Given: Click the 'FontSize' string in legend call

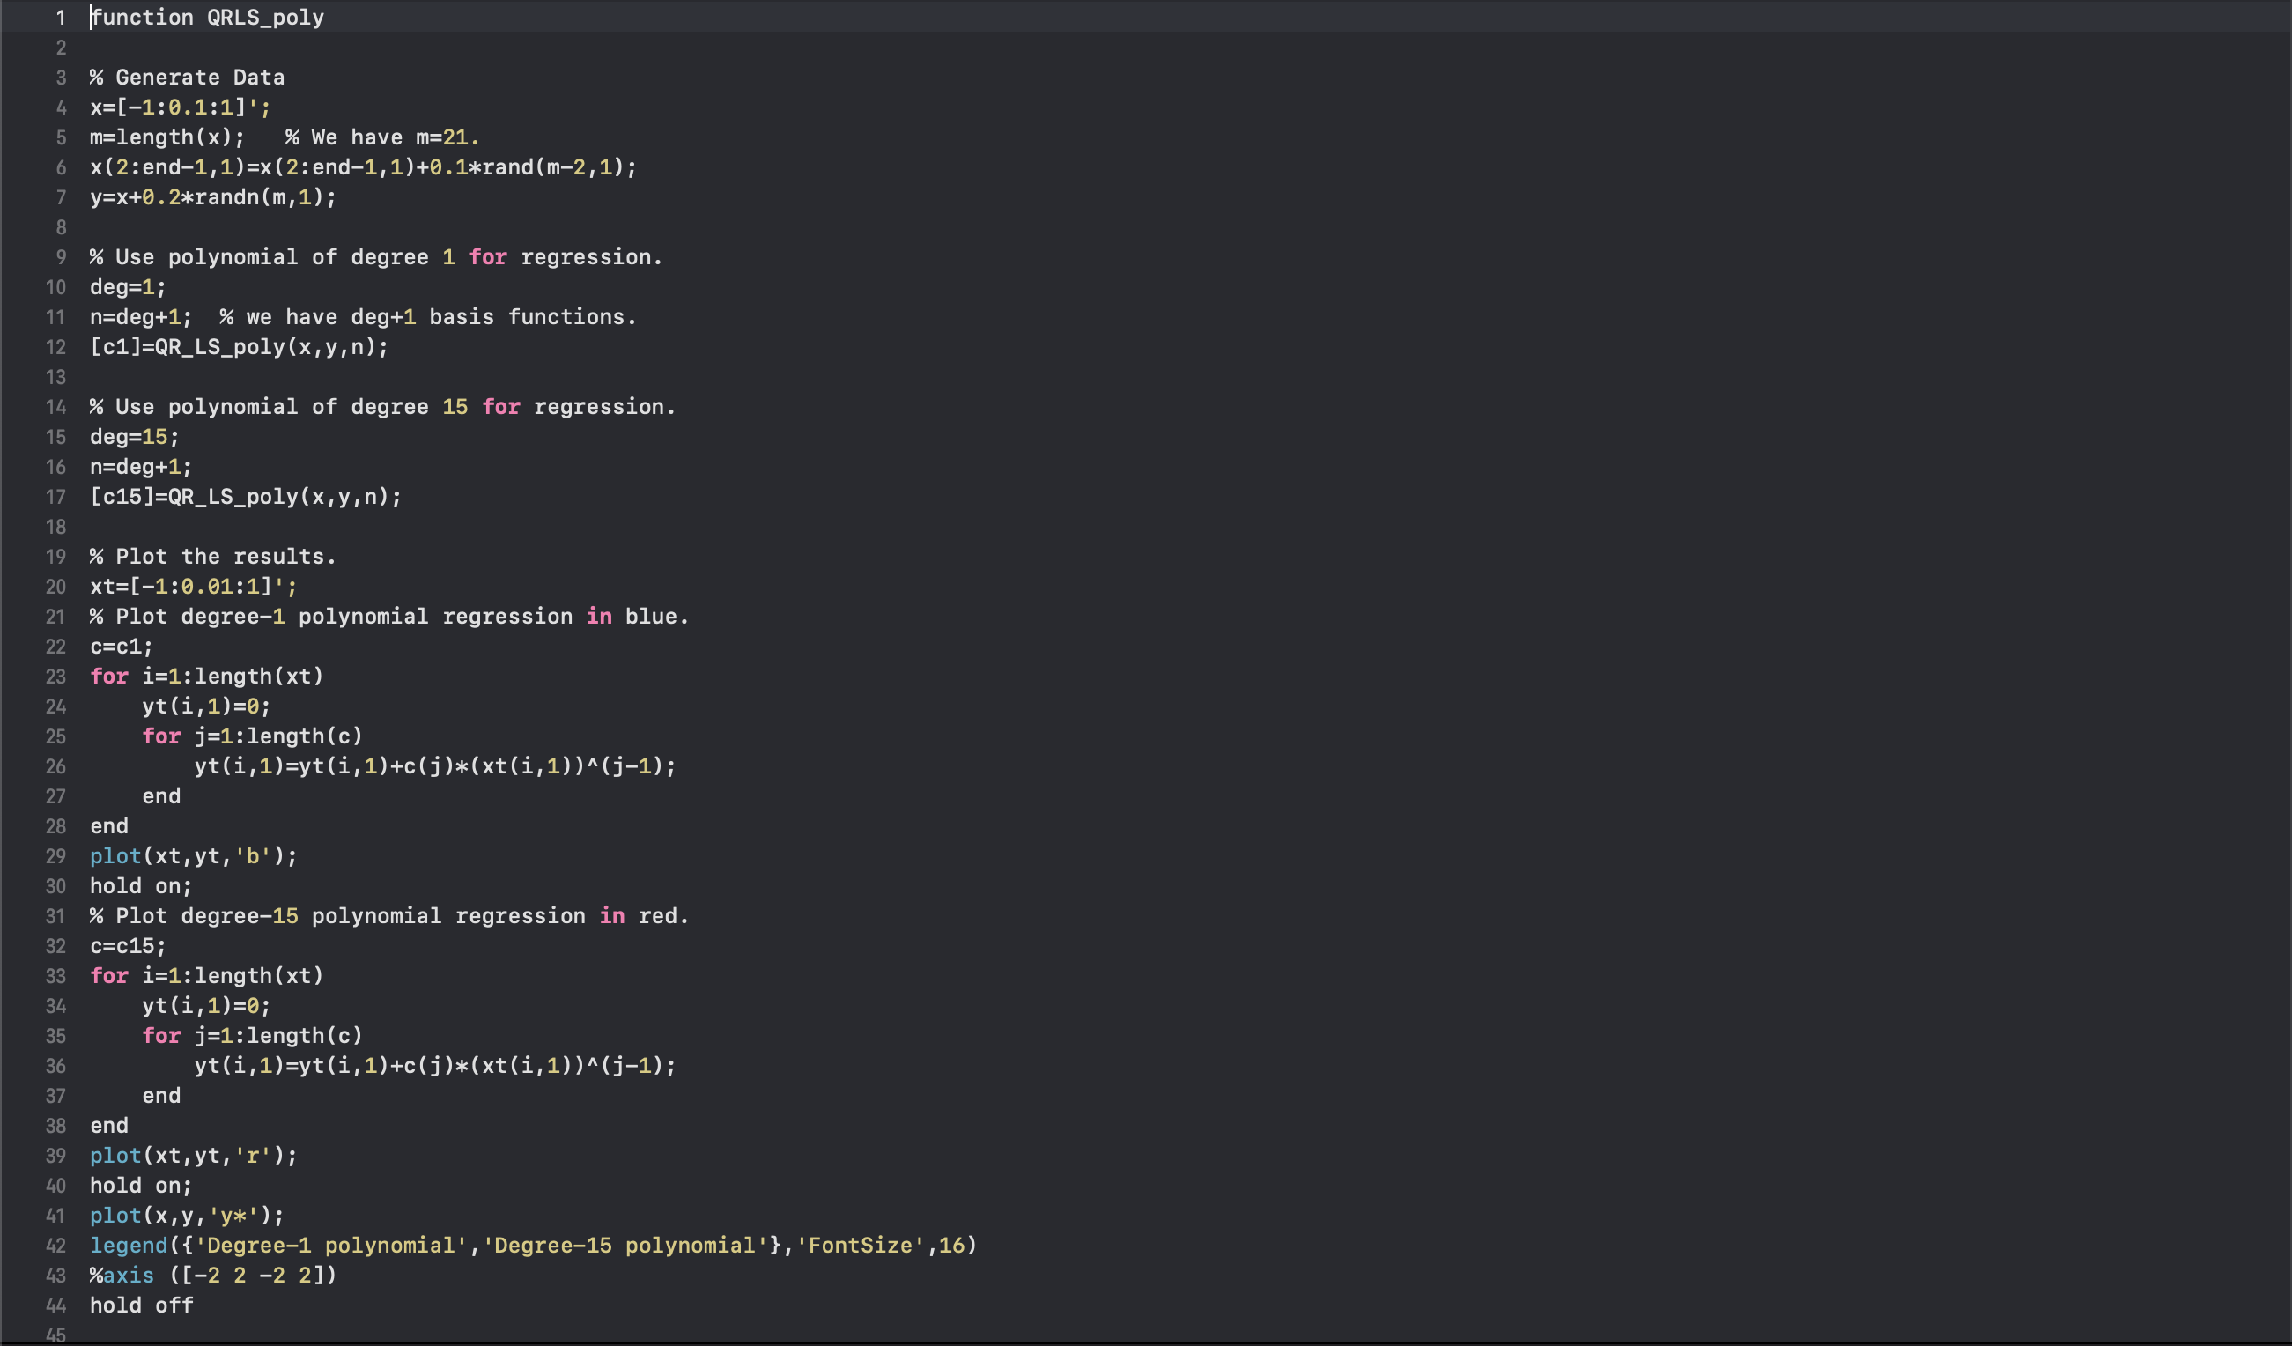Looking at the screenshot, I should click(861, 1246).
